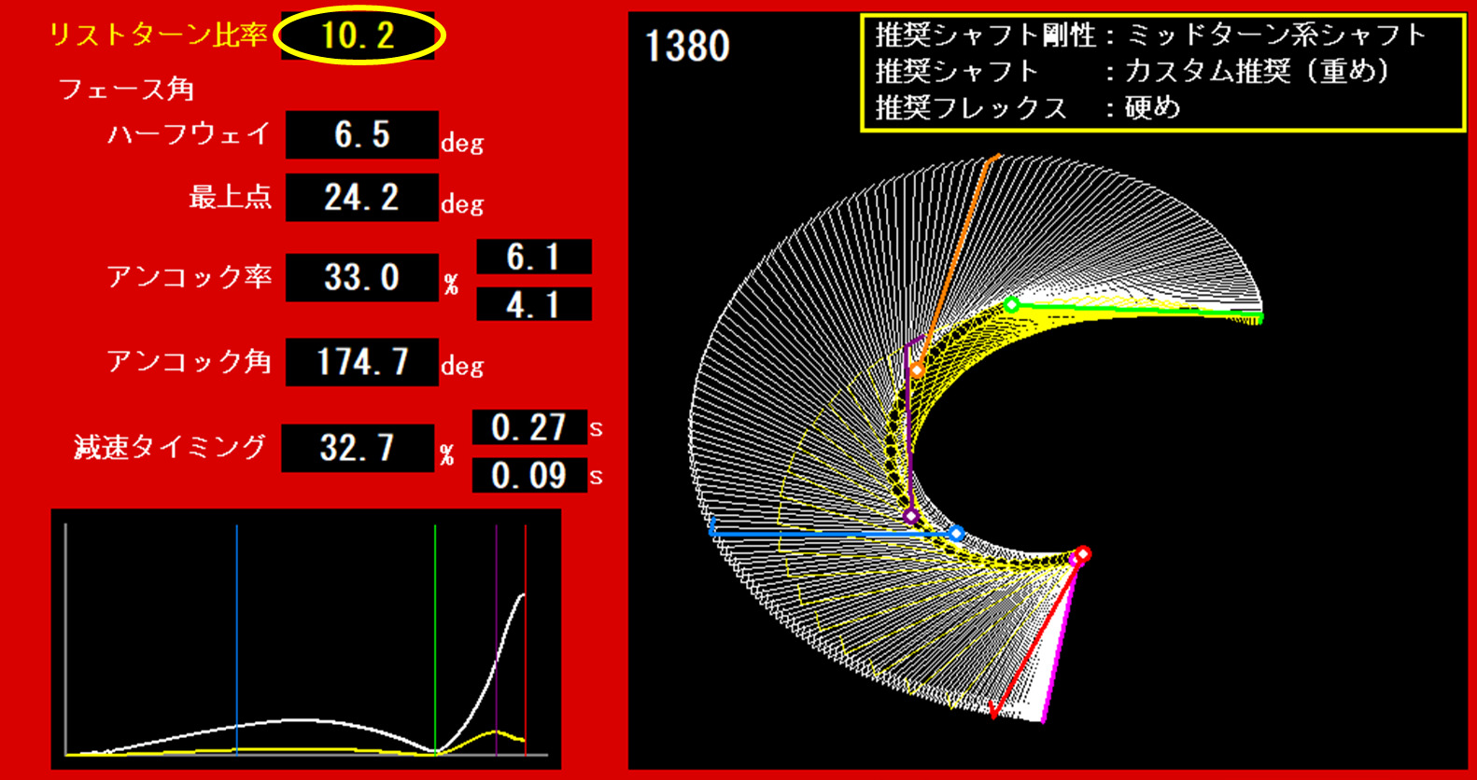Click the 推奨フレックス 硬め line
The image size is (1477, 780).
[1028, 108]
